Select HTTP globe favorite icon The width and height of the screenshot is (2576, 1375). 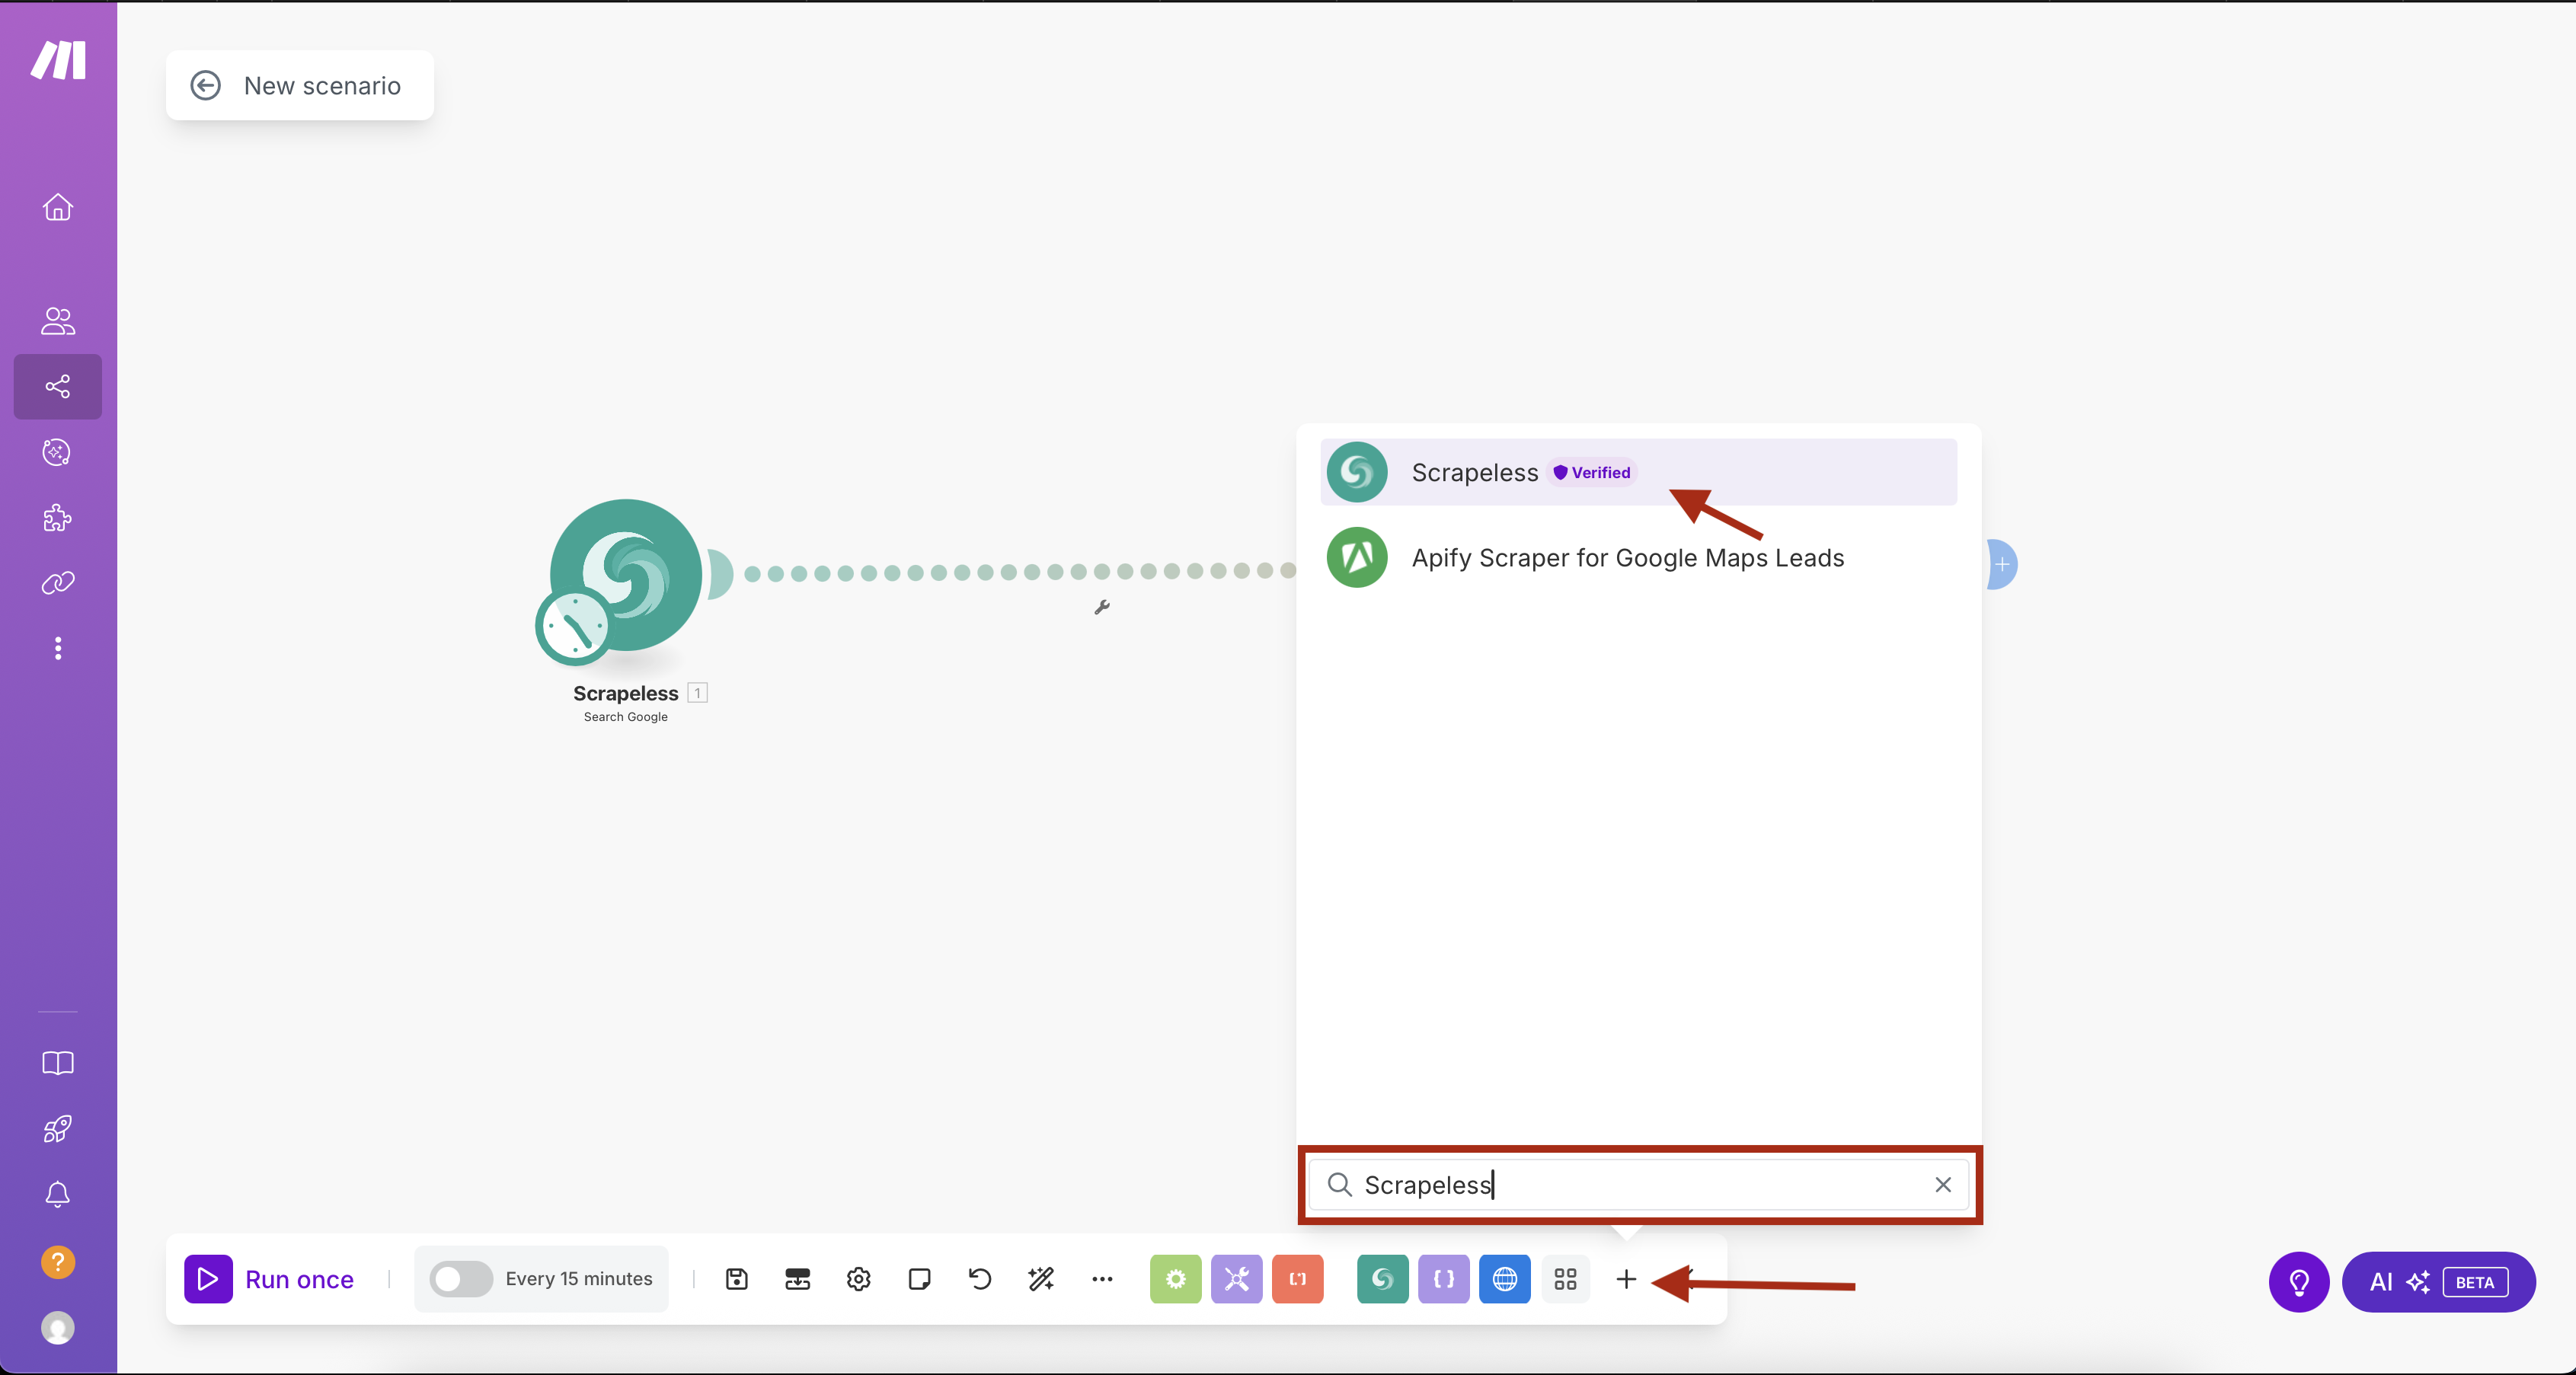[1505, 1279]
